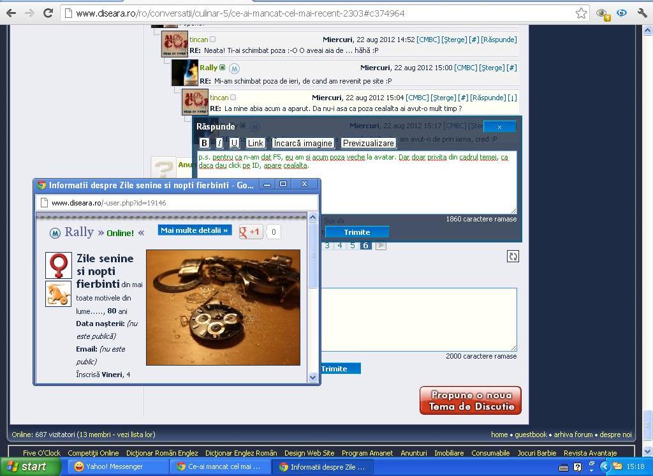Click the next page arrow in pagination

[x=380, y=245]
